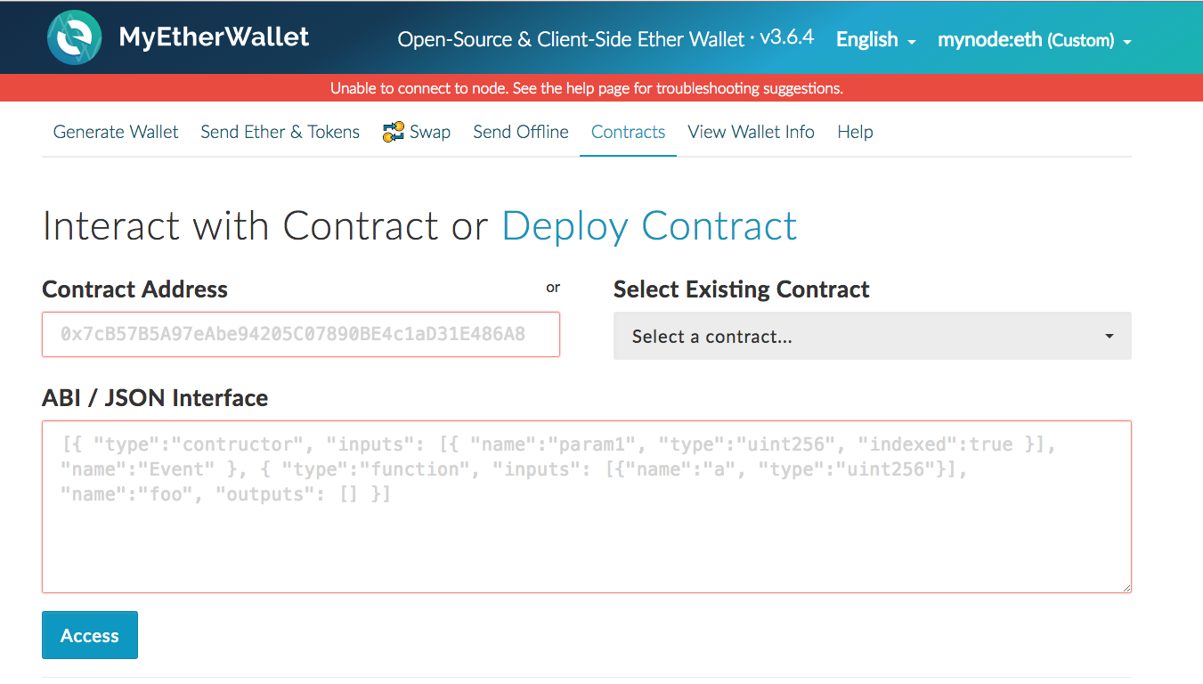Focus the ABI / JSON Interface text area
This screenshot has width=1203, height=684.
(587, 507)
